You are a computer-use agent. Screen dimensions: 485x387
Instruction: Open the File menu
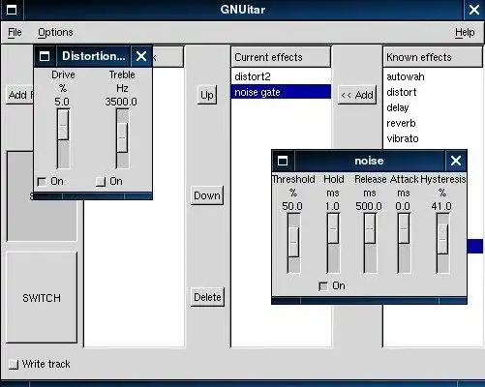tap(15, 32)
